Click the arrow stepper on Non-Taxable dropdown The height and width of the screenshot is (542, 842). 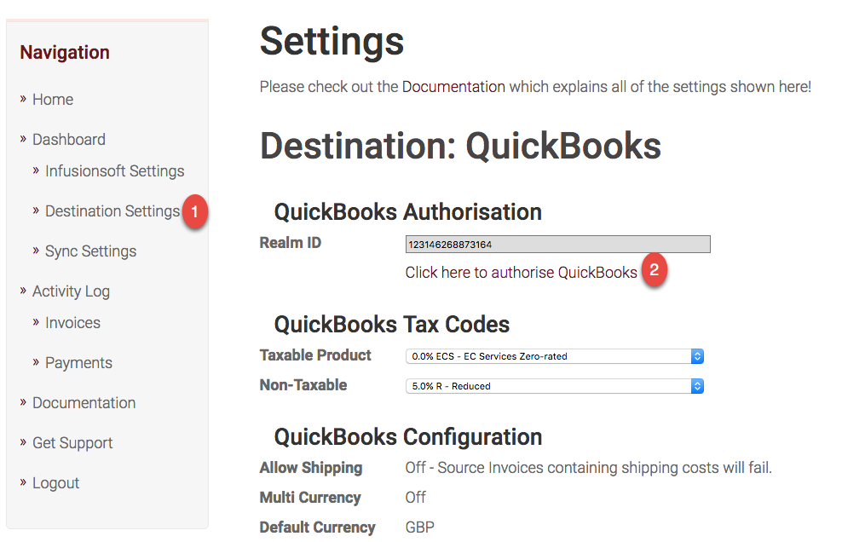(697, 386)
